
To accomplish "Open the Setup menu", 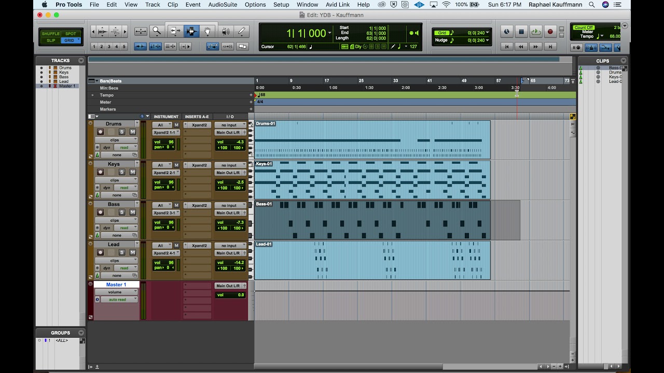I will pyautogui.click(x=281, y=5).
